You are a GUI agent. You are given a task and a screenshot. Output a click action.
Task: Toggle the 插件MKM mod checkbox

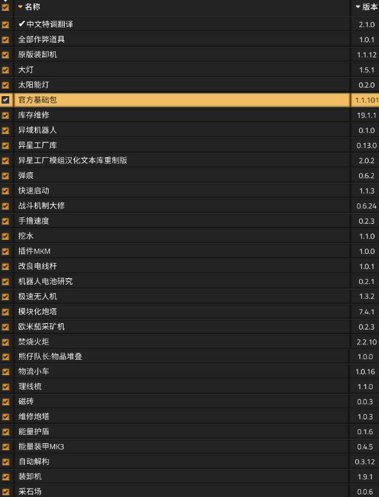[x=5, y=251]
